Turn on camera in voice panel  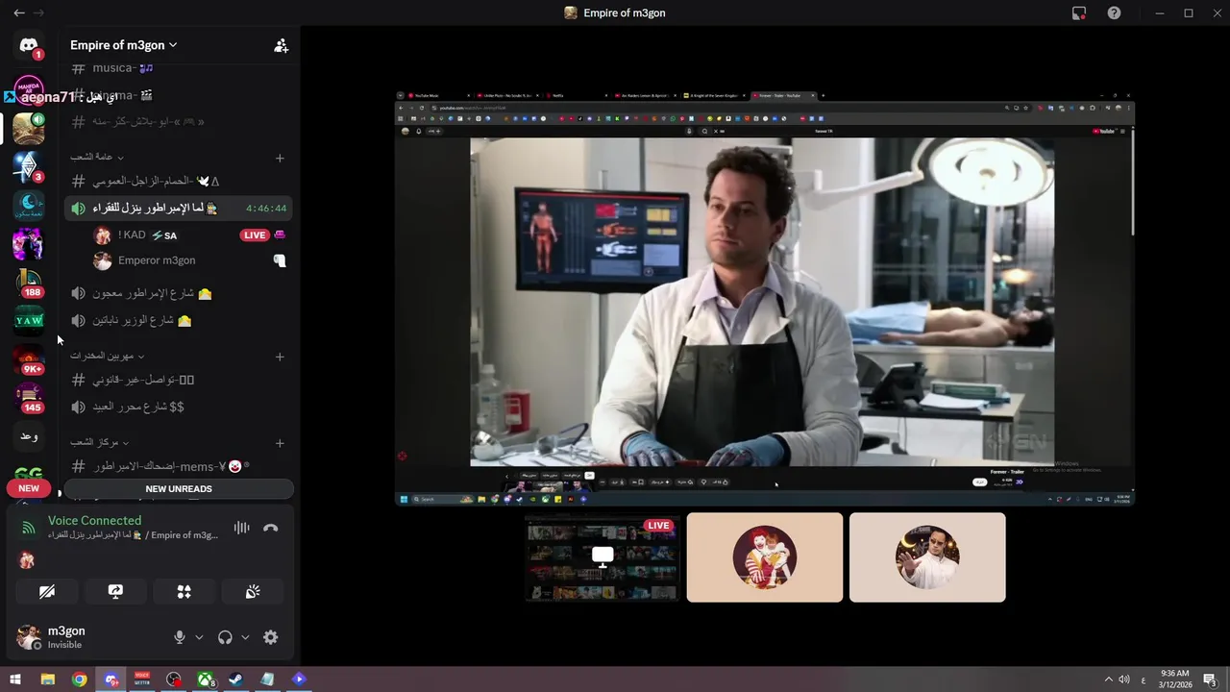click(47, 592)
